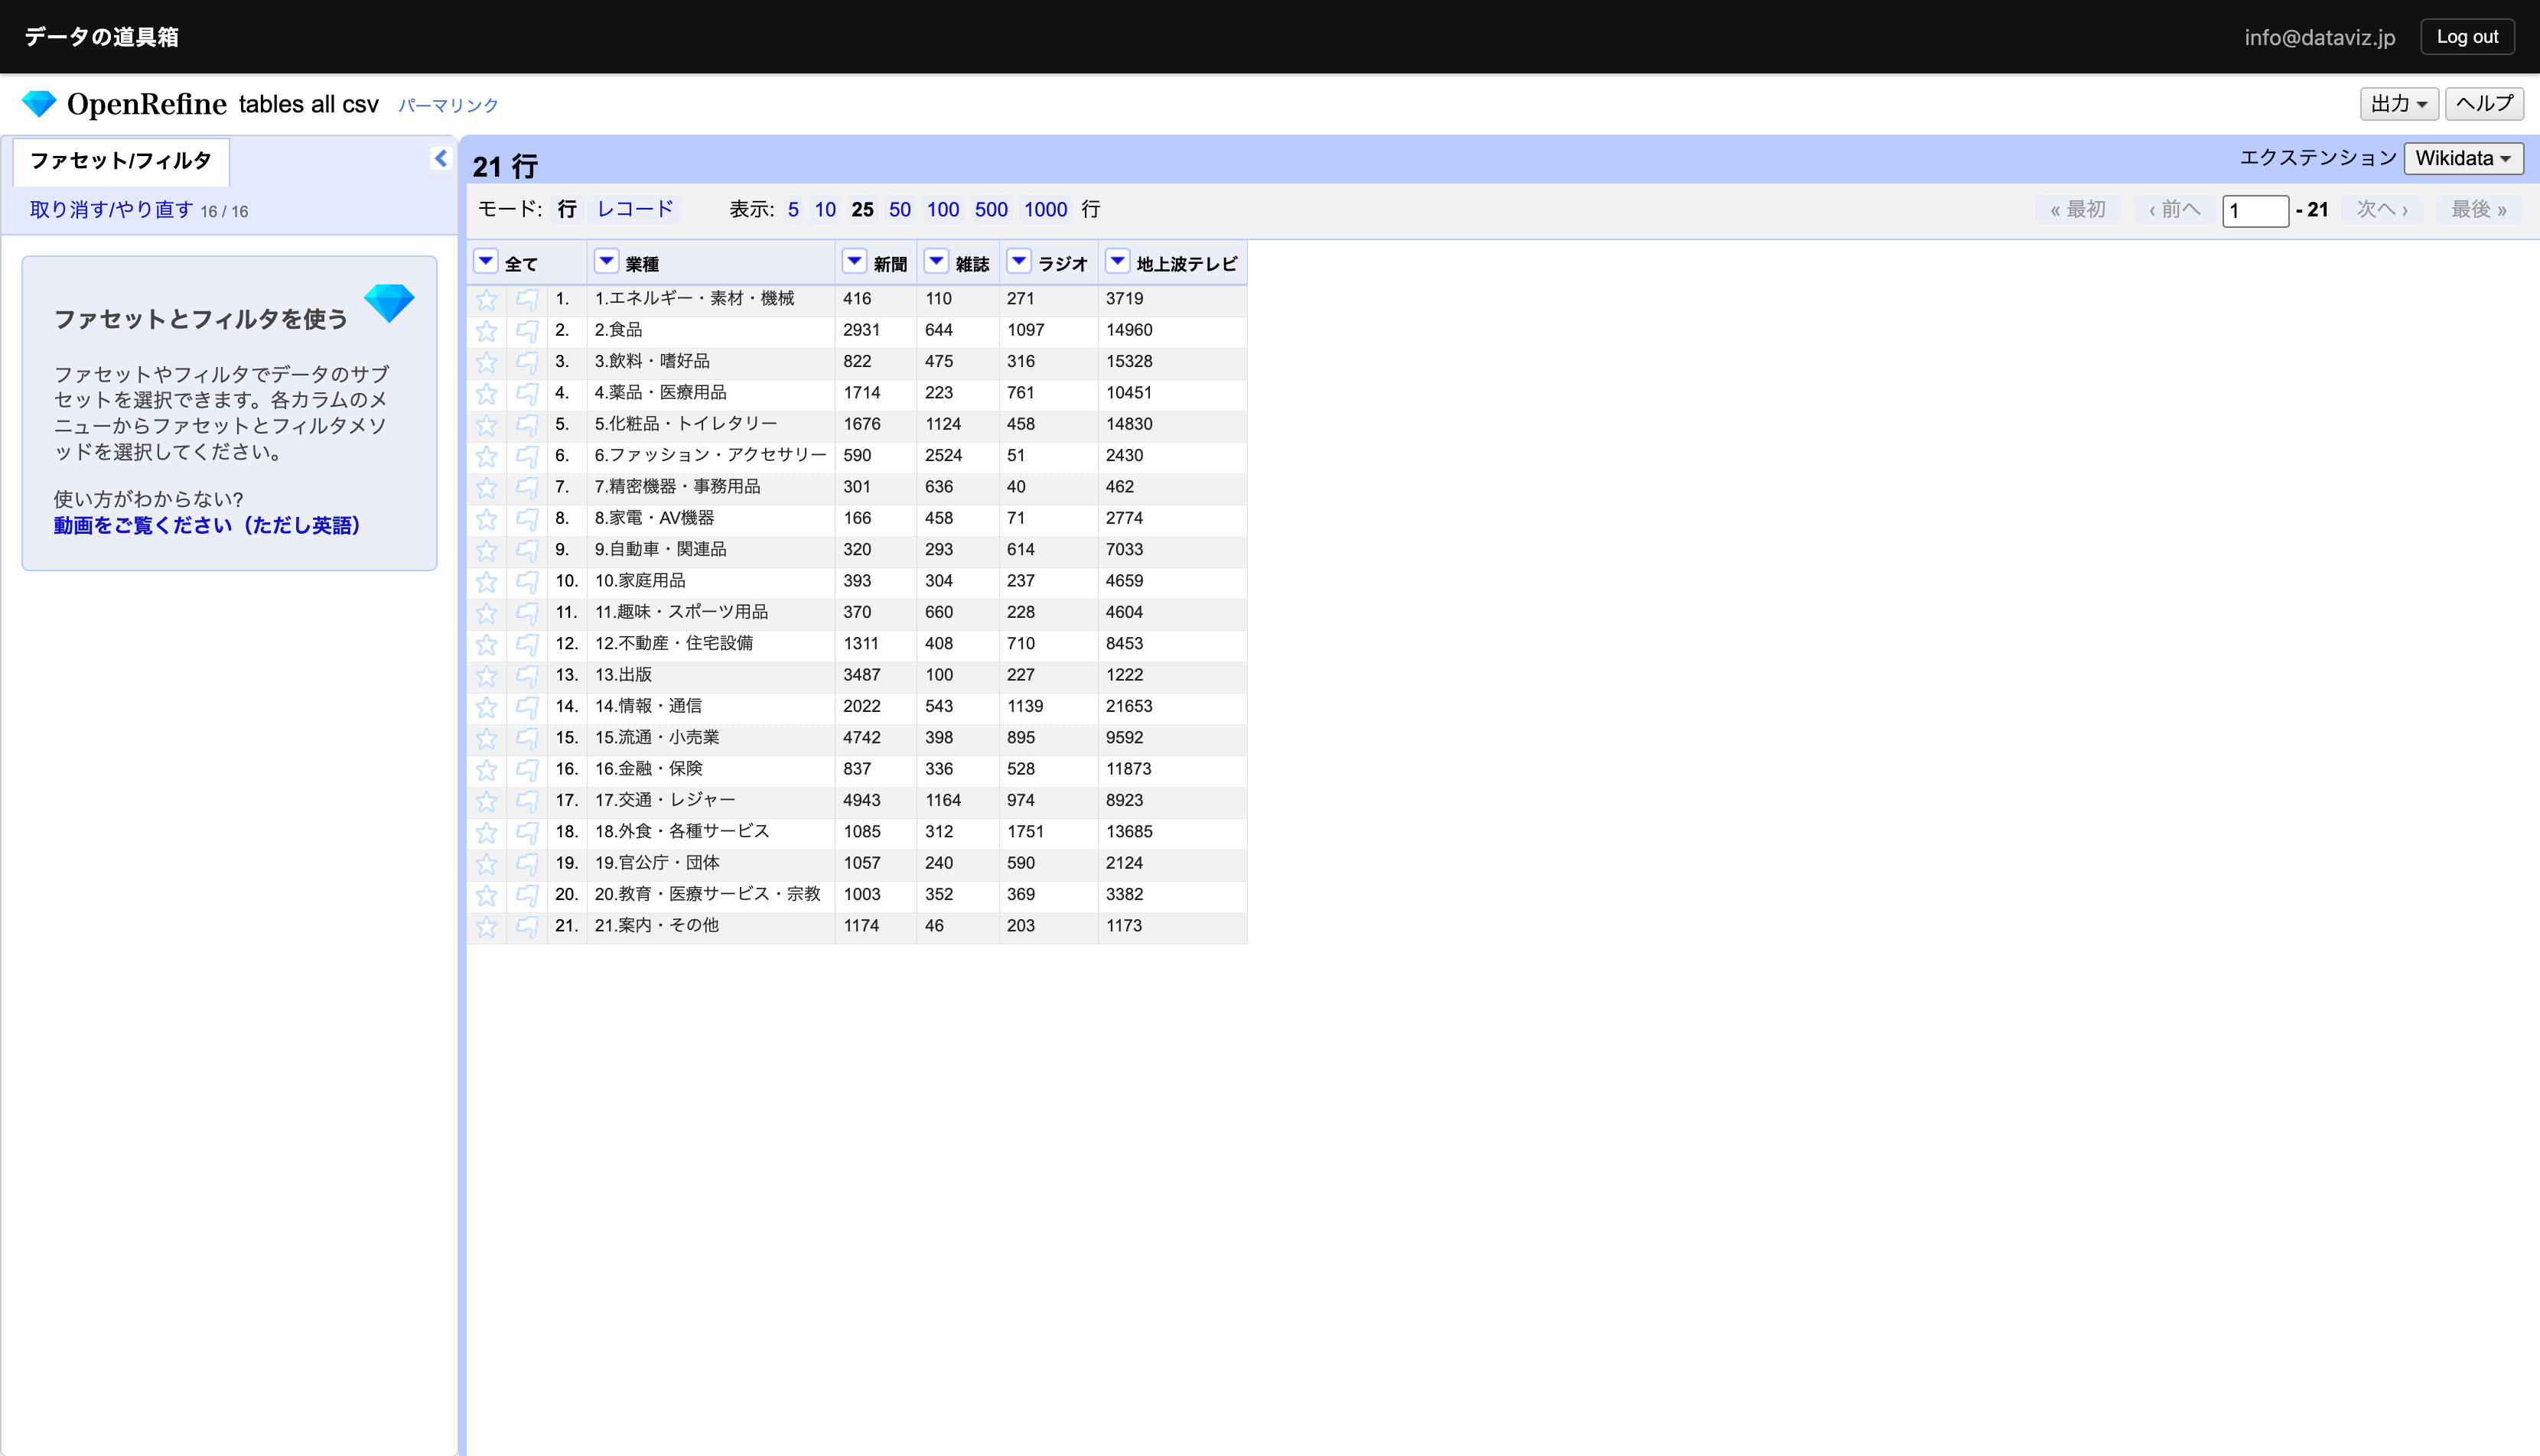
Task: Click the Log out button
Action: pyautogui.click(x=2466, y=37)
